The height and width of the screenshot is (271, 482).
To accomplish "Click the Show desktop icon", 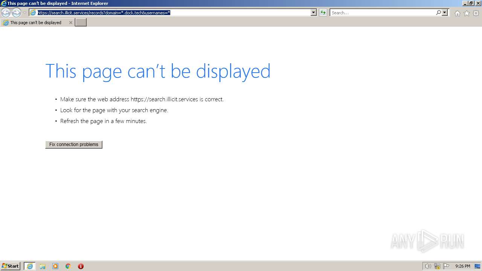I will click(x=477, y=266).
